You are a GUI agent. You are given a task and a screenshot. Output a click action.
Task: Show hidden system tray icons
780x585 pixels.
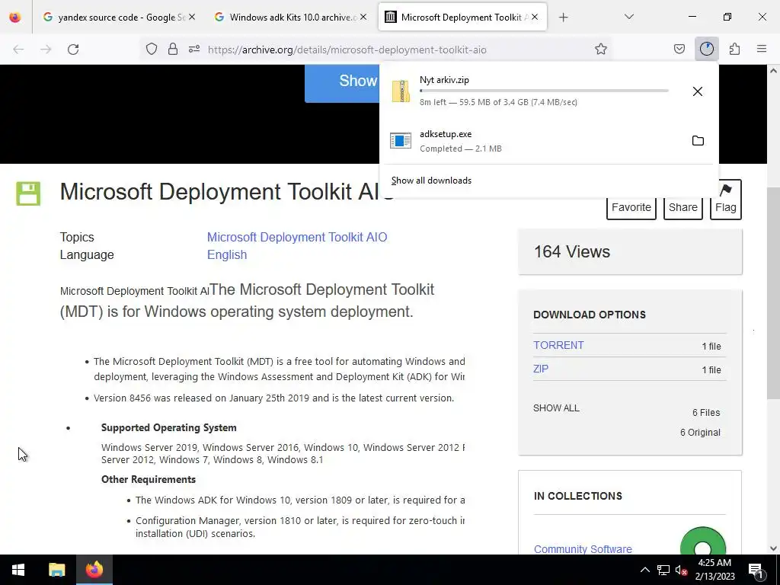(644, 570)
